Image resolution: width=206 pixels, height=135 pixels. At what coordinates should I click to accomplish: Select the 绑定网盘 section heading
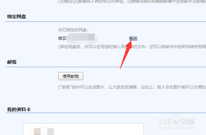coord(17,16)
